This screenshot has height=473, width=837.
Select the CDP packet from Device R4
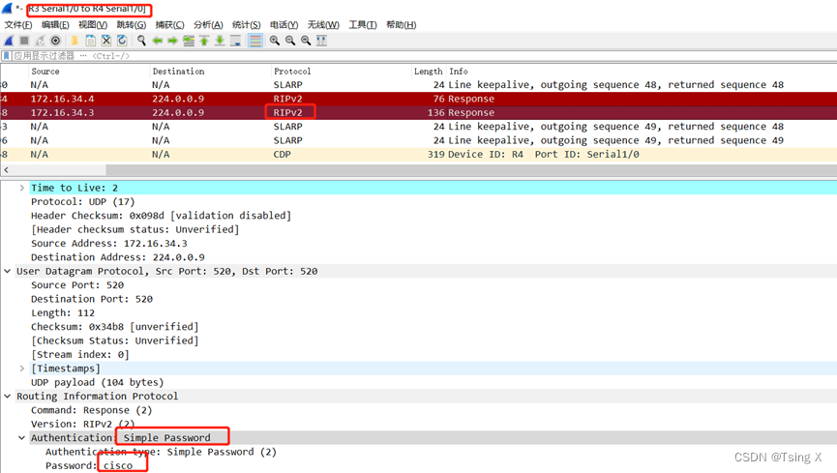pos(387,155)
